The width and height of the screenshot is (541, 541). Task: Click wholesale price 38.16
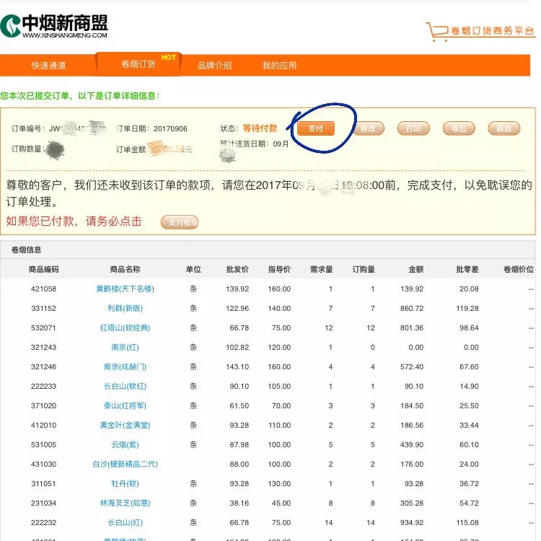coord(239,503)
